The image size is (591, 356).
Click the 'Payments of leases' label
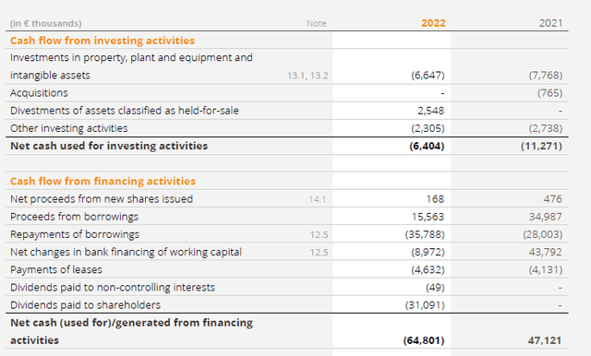[56, 270]
